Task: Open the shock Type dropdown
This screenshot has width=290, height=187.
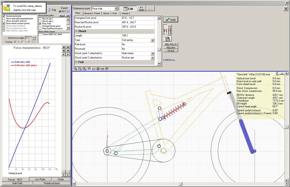Action: pyautogui.click(x=152, y=40)
